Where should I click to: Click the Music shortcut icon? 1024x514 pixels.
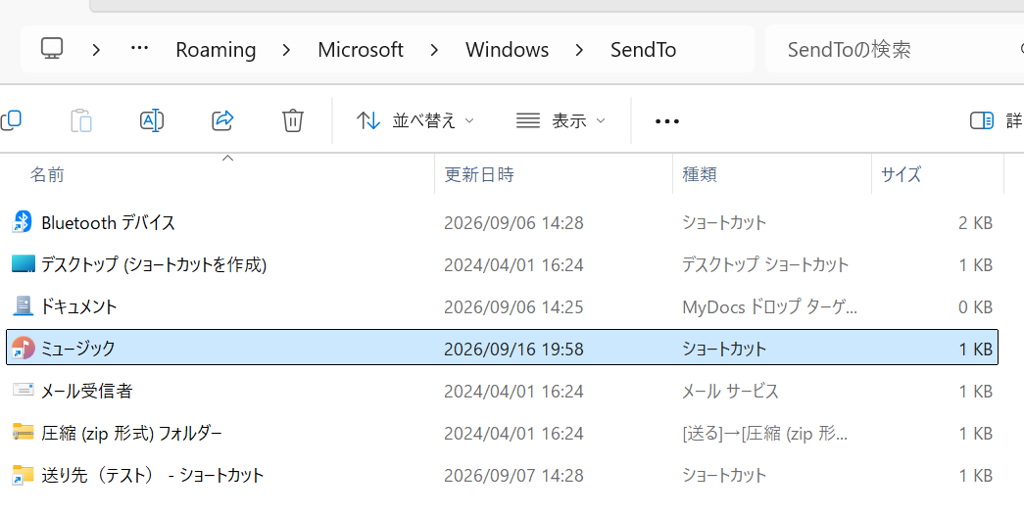pos(23,348)
